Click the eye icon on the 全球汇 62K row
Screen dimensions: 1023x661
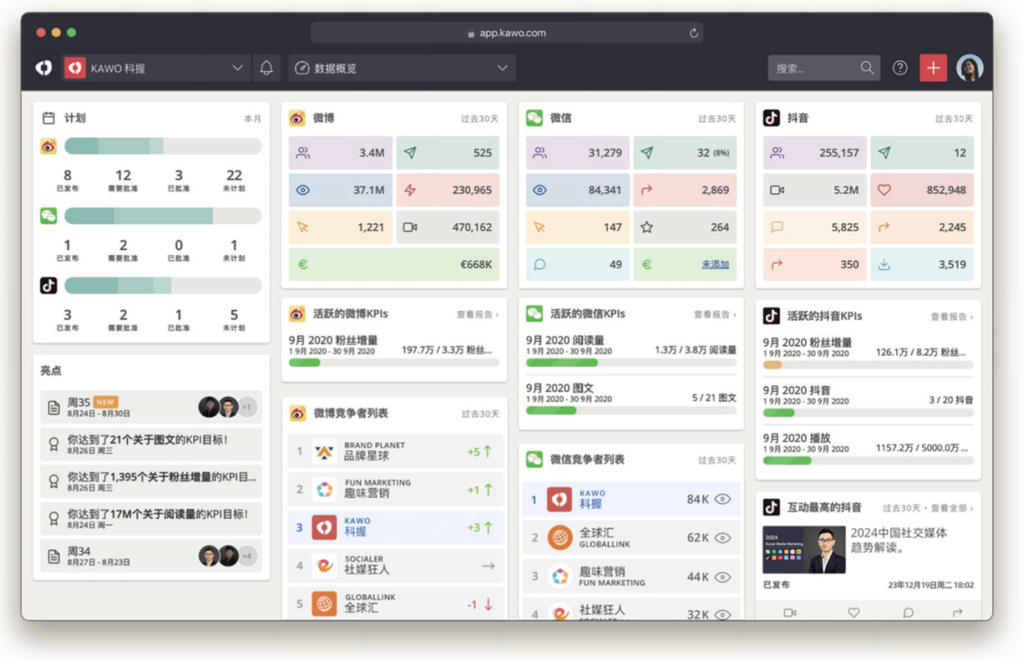tap(722, 538)
